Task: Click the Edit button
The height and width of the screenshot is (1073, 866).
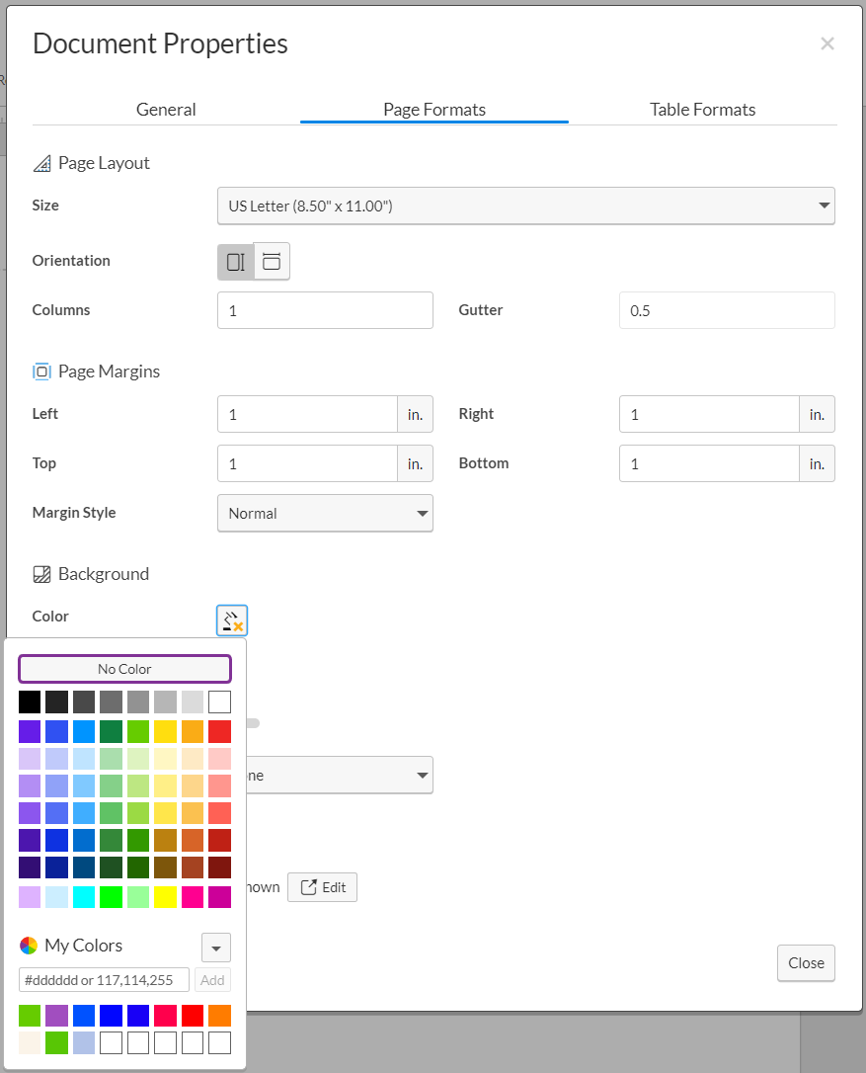Action: coord(323,887)
